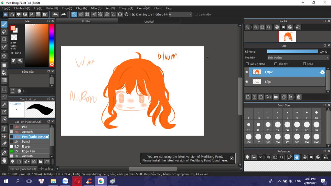Screen dimensions: 331x186
Task: Adjust the Độ trong opacity slider
Action: tap(292, 51)
